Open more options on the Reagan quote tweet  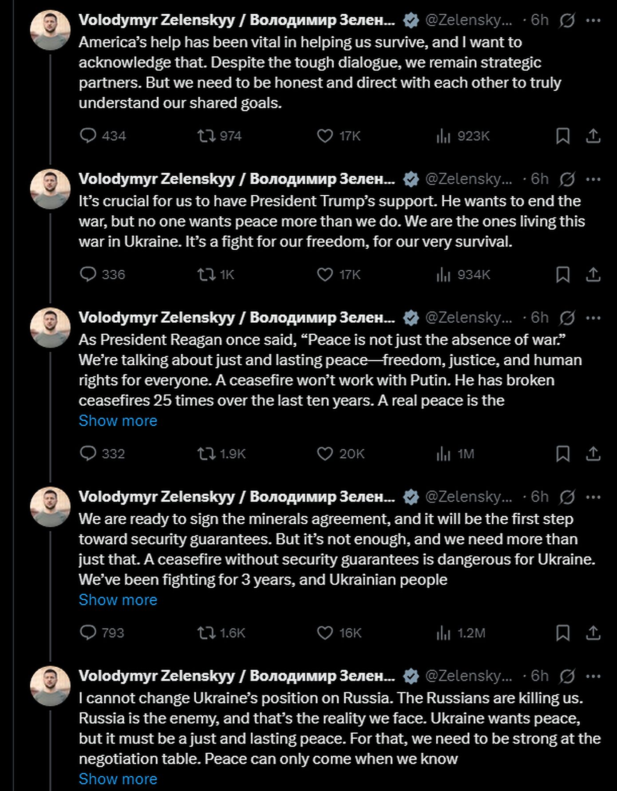[593, 318]
